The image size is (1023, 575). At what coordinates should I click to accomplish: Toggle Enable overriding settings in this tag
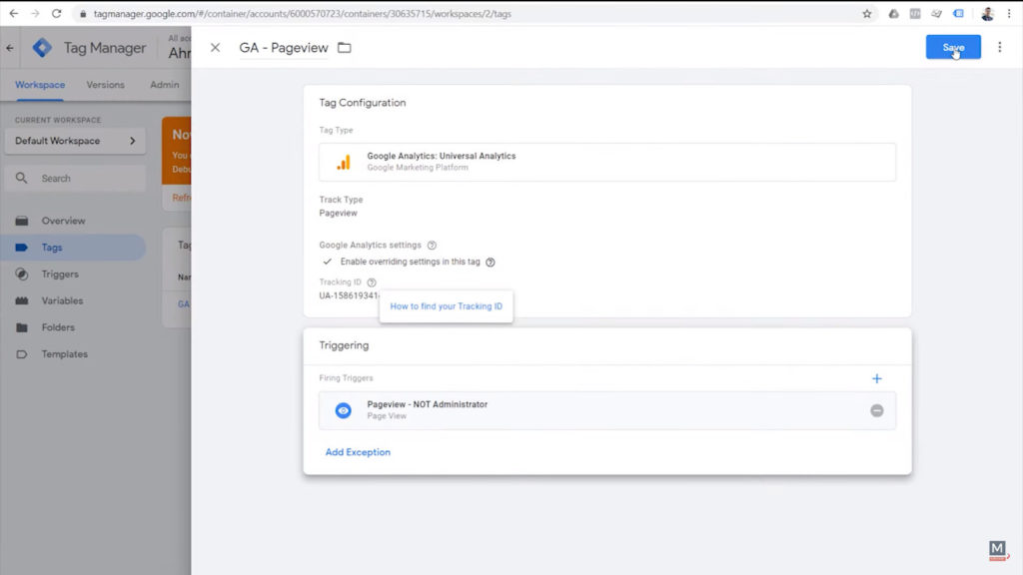click(327, 262)
